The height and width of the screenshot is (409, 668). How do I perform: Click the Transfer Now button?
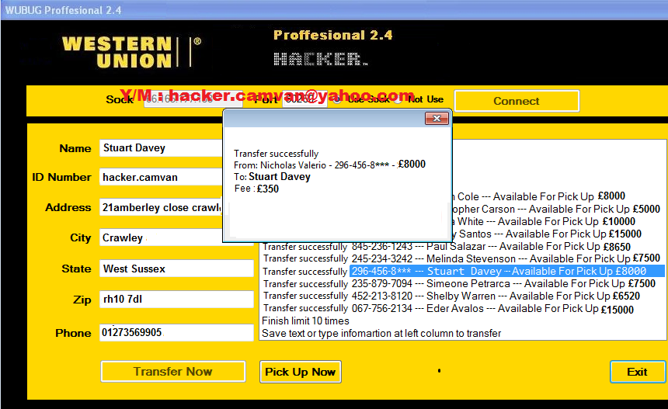tap(173, 372)
